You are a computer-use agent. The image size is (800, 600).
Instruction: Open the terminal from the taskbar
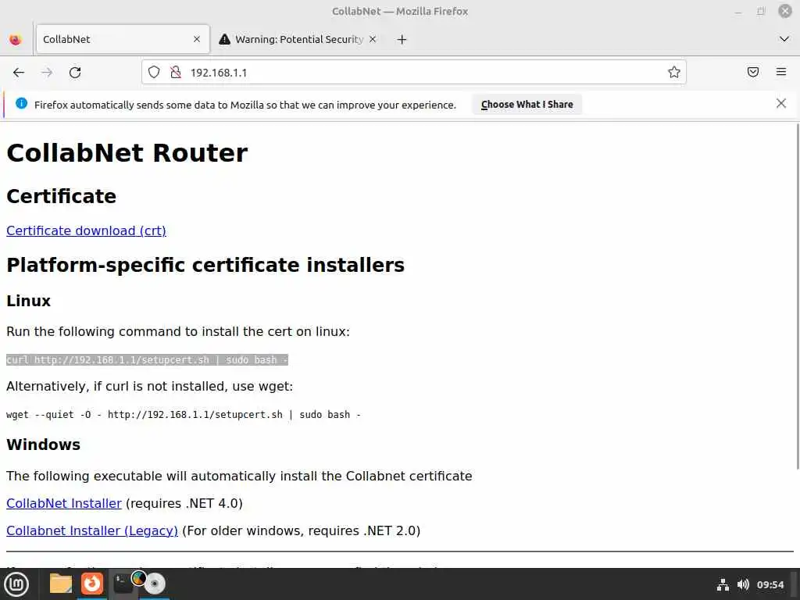click(123, 584)
